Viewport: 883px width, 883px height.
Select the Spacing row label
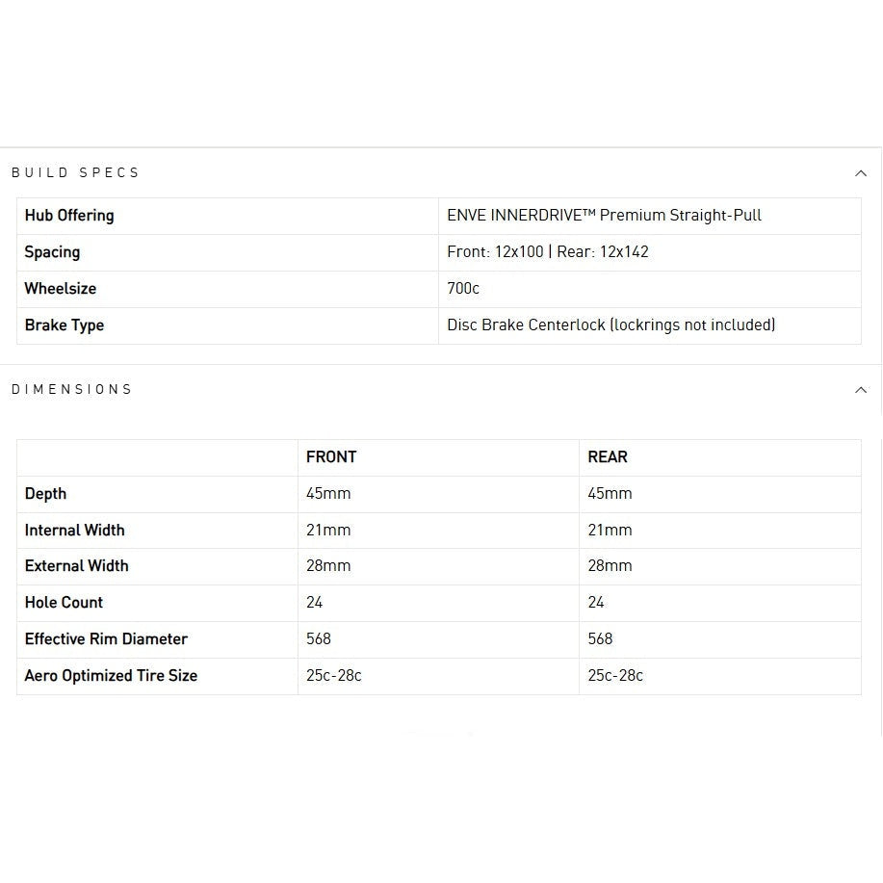click(52, 252)
